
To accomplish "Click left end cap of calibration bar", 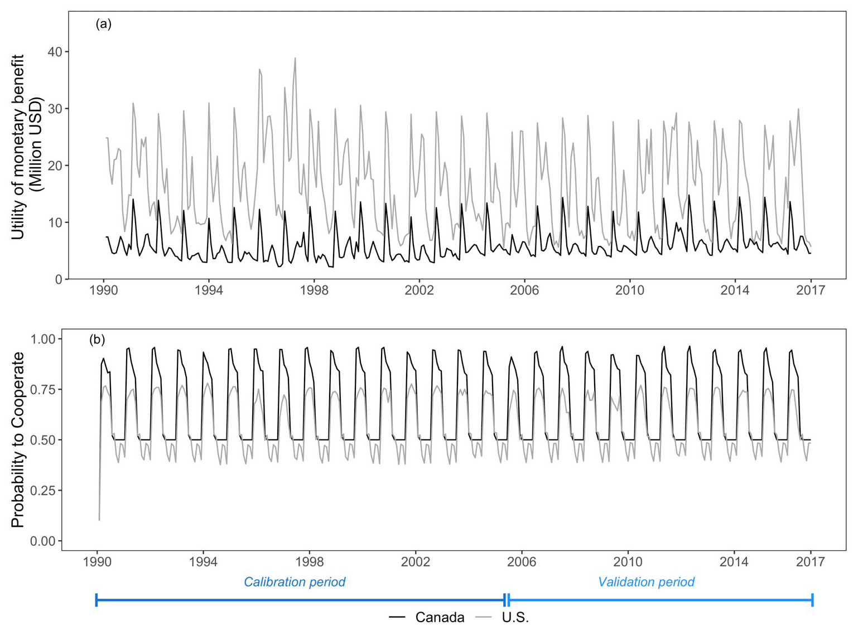I will [x=97, y=600].
